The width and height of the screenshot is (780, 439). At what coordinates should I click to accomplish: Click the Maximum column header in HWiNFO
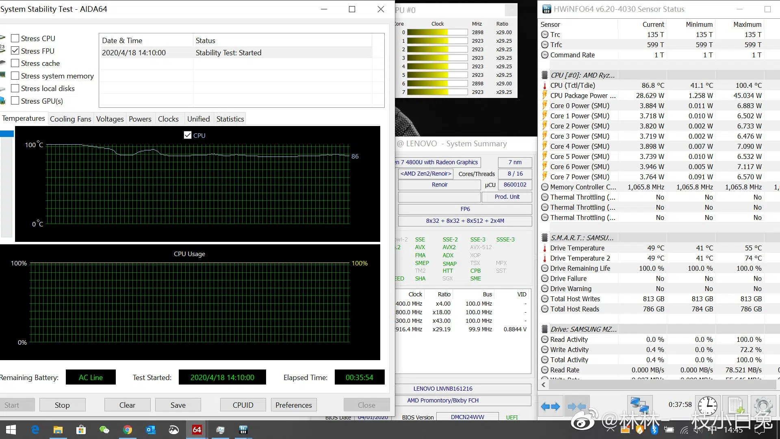(x=739, y=24)
